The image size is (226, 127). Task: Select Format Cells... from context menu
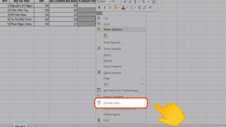tap(112, 103)
